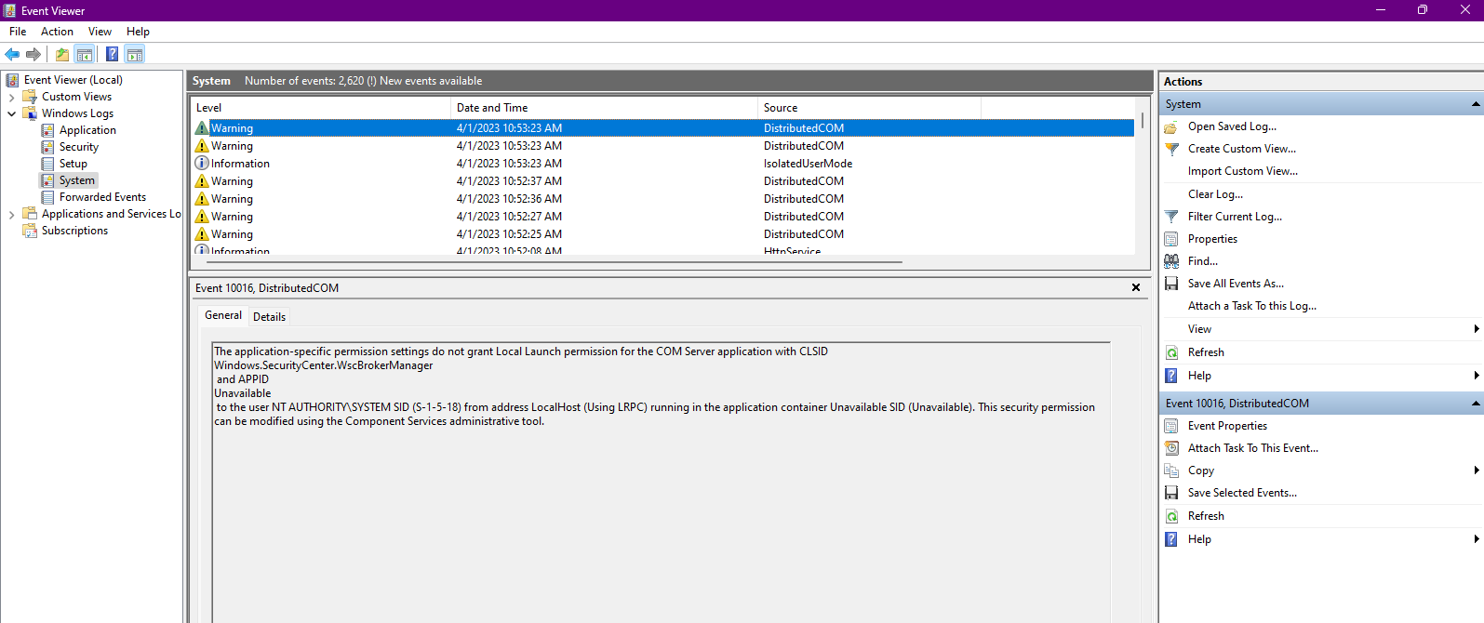Click the blue Help question-mark toolbar icon
This screenshot has width=1484, height=623.
click(113, 54)
